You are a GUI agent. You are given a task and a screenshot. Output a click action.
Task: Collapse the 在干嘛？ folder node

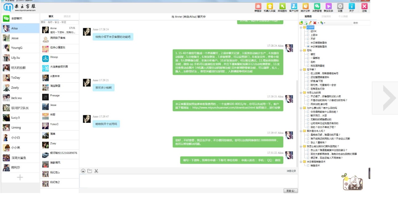coord(301,69)
